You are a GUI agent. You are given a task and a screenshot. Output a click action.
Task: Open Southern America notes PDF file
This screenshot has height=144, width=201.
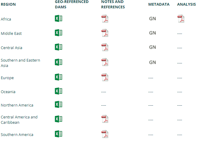pyautogui.click(x=105, y=134)
